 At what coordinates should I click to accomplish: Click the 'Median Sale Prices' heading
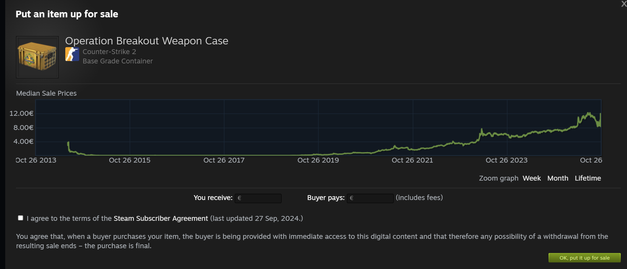(46, 93)
